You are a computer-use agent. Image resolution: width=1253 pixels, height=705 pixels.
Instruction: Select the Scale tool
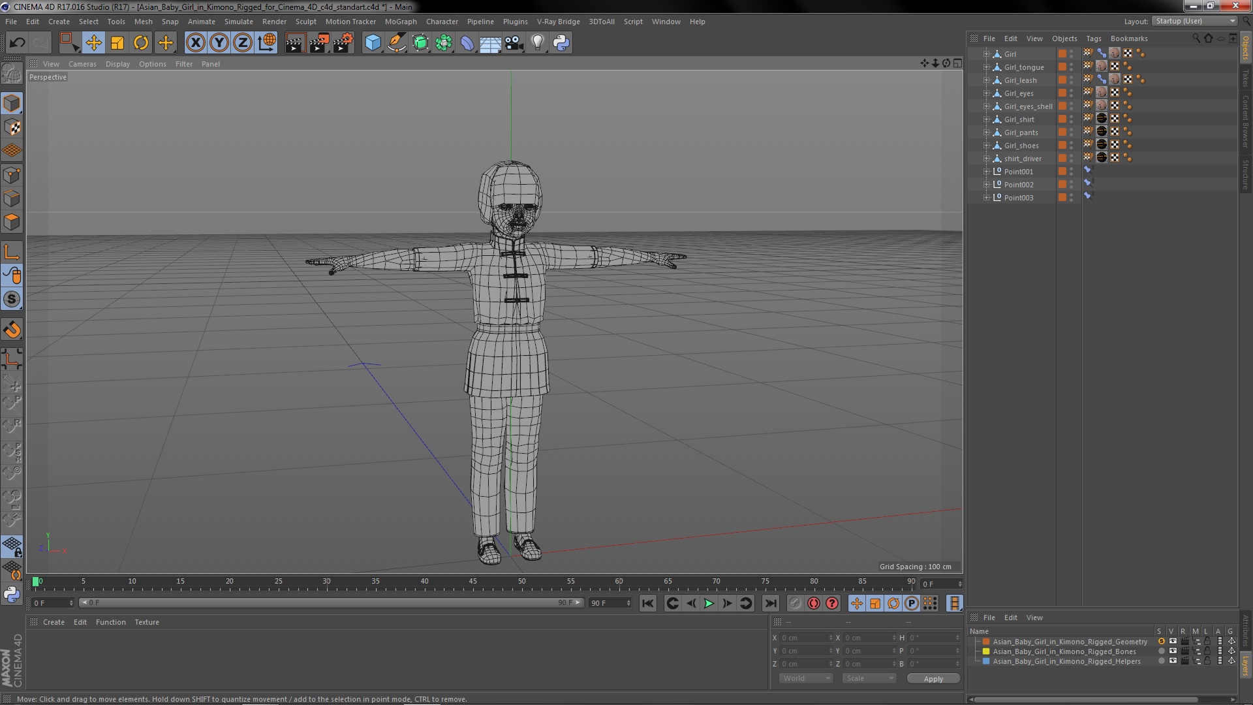[x=117, y=43]
